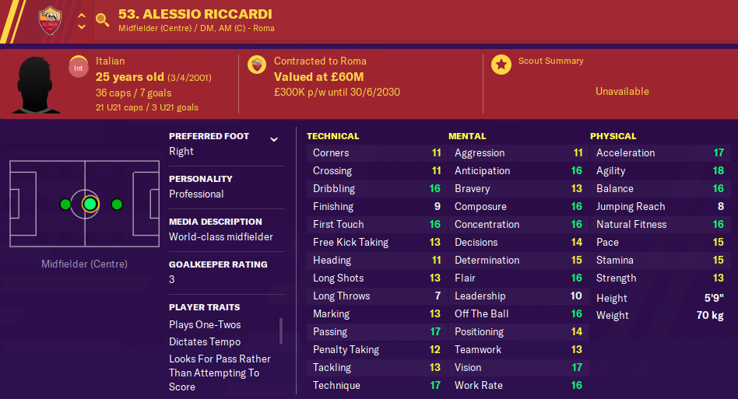Click the Mental attributes heading
Image resolution: width=738 pixels, height=399 pixels.
click(x=467, y=136)
